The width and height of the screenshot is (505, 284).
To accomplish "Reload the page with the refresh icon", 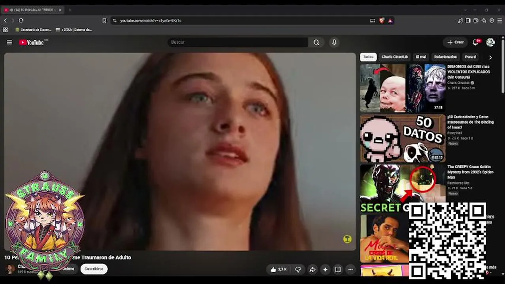I will pos(21,21).
